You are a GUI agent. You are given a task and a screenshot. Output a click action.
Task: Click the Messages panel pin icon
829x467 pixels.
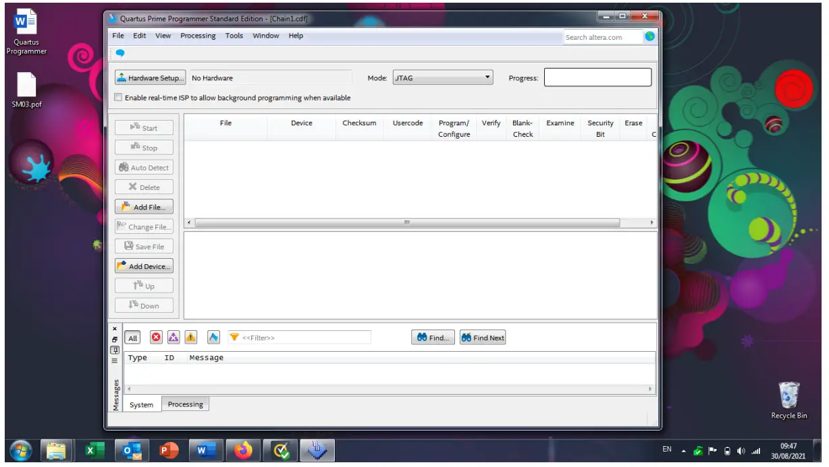pyautogui.click(x=115, y=350)
